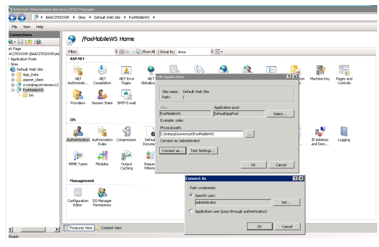The height and width of the screenshot is (247, 379).
Task: Click the Alias field FosMobileWS
Action: (x=185, y=114)
